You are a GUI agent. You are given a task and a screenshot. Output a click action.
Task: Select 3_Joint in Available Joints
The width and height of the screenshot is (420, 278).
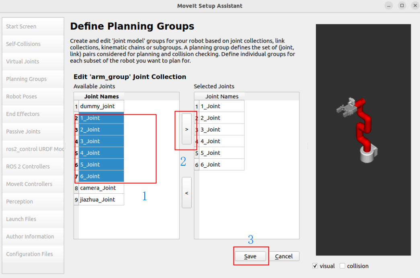coord(101,141)
